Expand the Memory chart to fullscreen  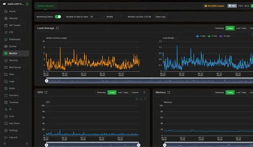[169, 92]
